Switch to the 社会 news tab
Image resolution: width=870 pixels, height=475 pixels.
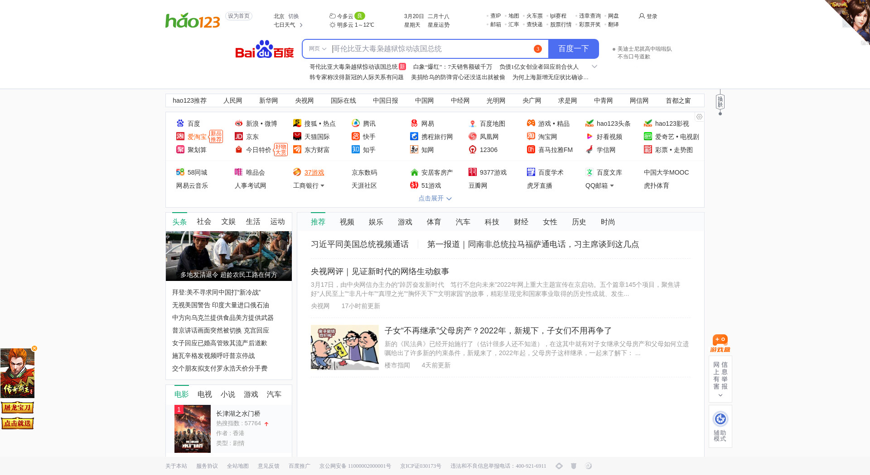coord(204,221)
